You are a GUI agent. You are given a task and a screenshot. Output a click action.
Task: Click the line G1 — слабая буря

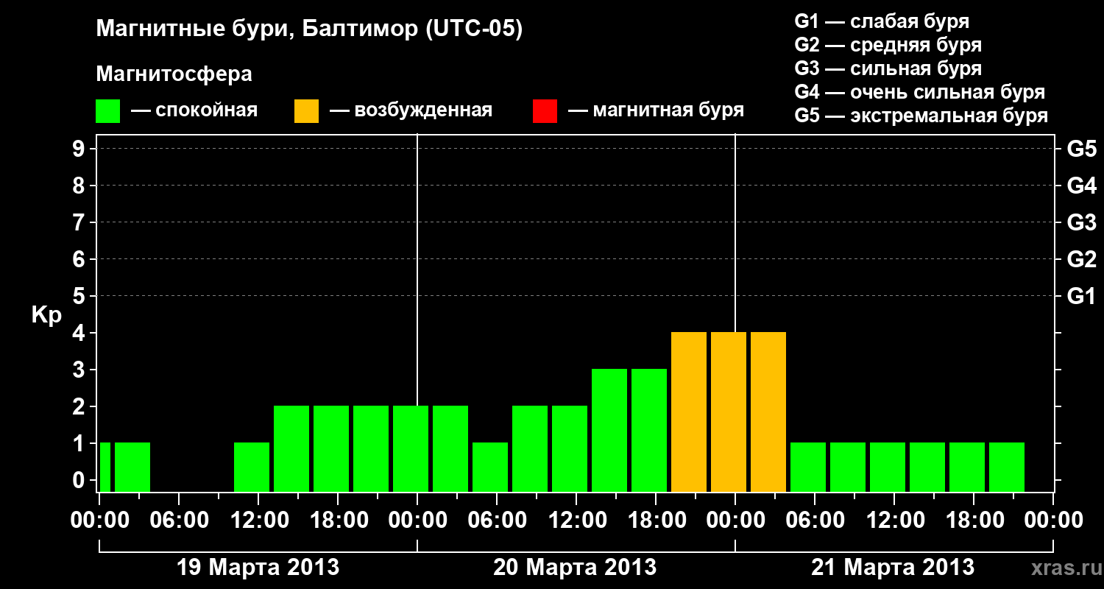coord(882,21)
